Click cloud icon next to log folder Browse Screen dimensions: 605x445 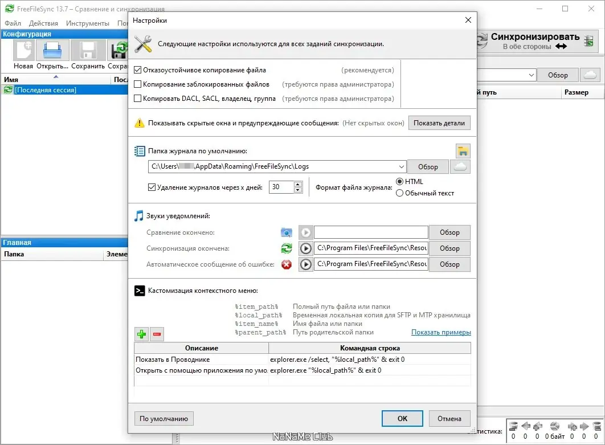pos(460,167)
